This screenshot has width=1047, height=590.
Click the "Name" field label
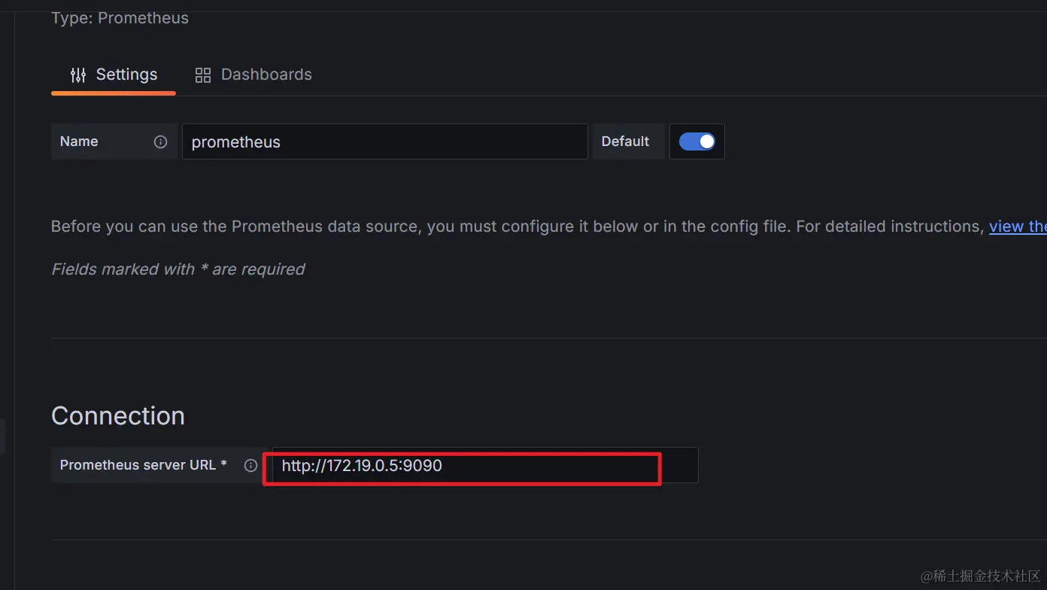(79, 141)
